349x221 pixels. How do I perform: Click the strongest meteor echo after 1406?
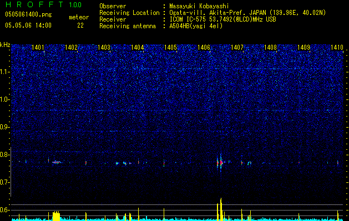(221, 162)
